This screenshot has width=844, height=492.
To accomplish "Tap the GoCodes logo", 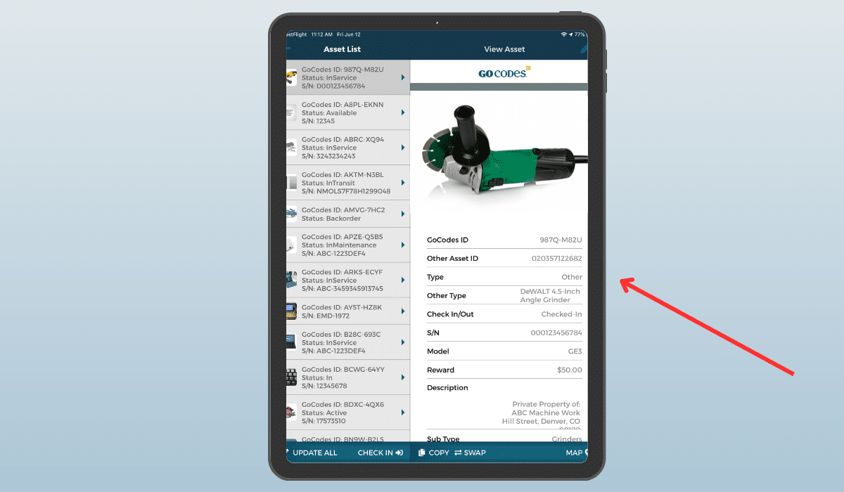I will [504, 72].
